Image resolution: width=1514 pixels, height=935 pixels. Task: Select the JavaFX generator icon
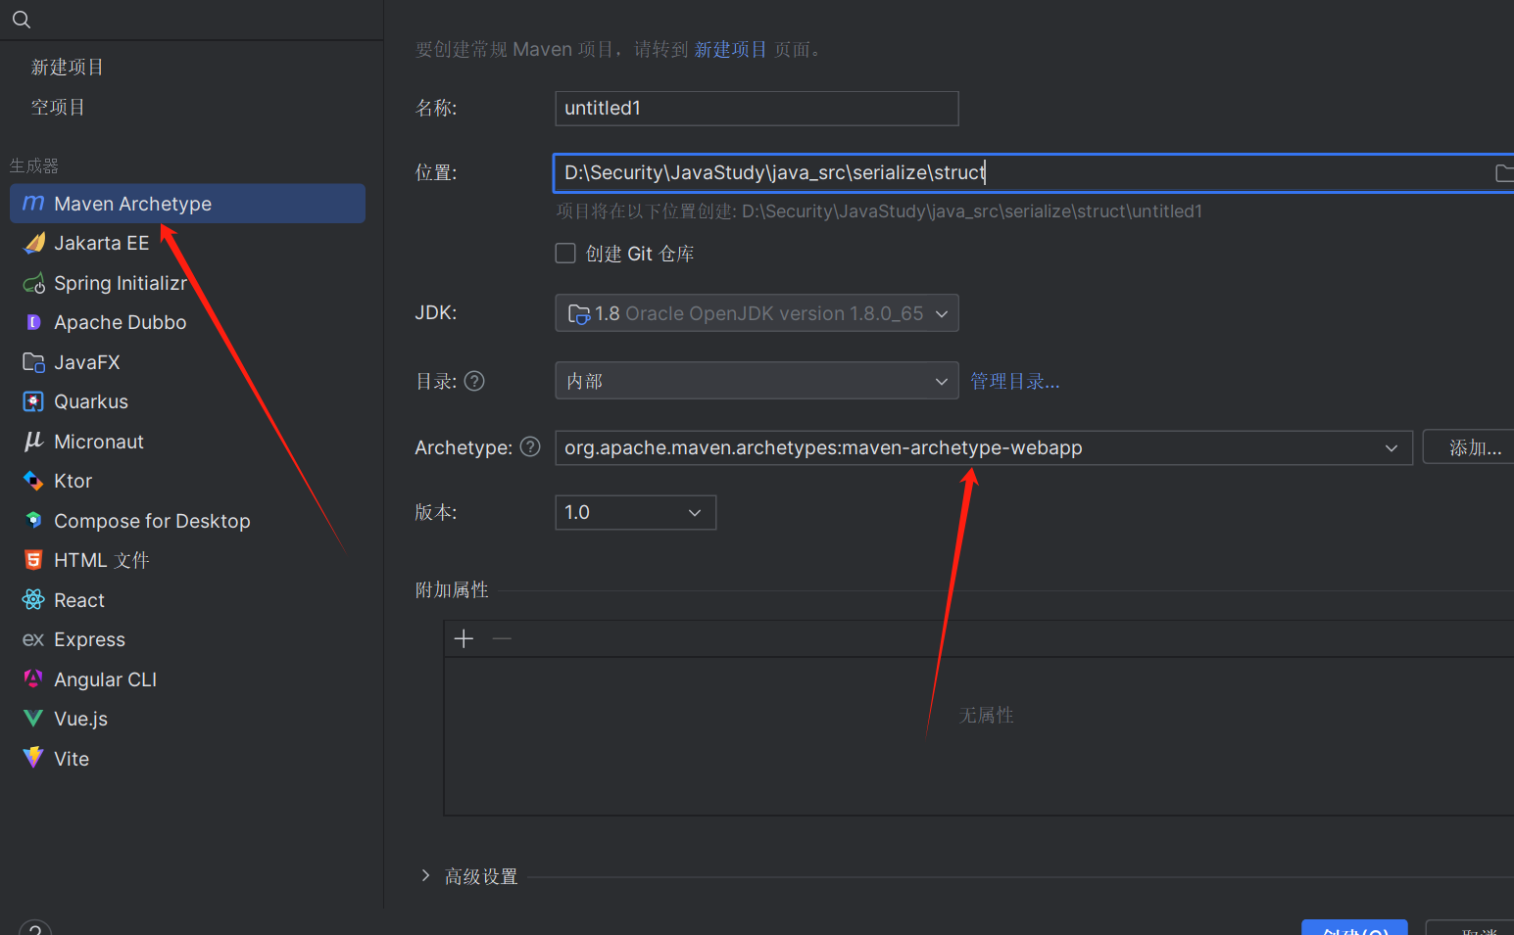tap(33, 362)
